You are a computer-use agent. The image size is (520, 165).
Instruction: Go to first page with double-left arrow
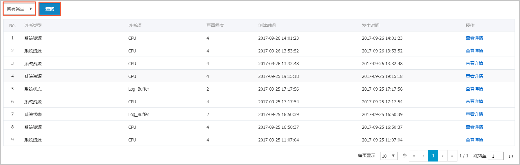[x=414, y=156]
